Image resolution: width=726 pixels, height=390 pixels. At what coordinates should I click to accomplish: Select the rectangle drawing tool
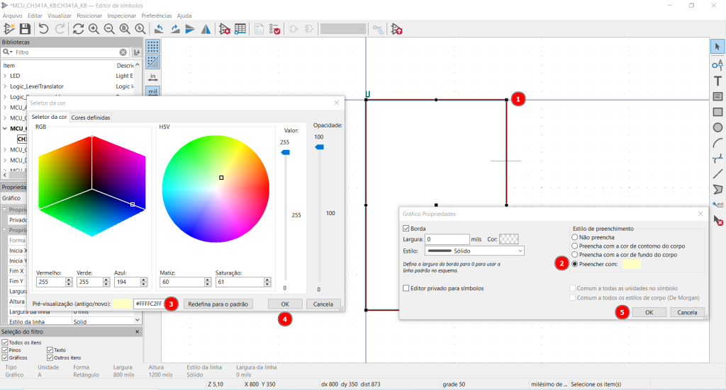tap(717, 112)
